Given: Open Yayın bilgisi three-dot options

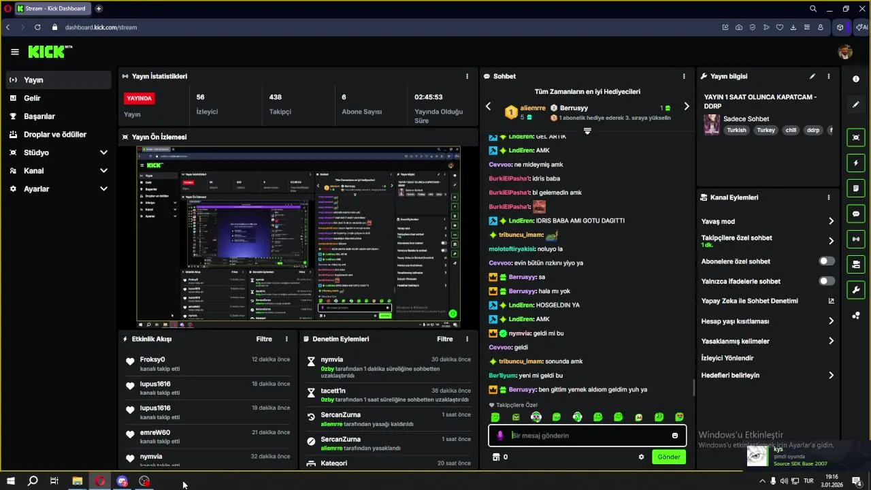Looking at the screenshot, I should [x=828, y=76].
